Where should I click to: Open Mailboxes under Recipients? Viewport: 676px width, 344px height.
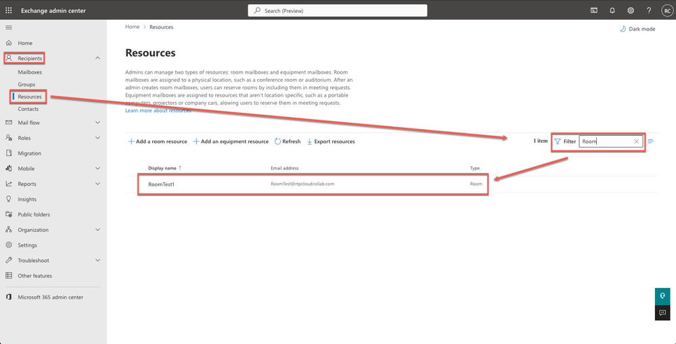point(30,72)
